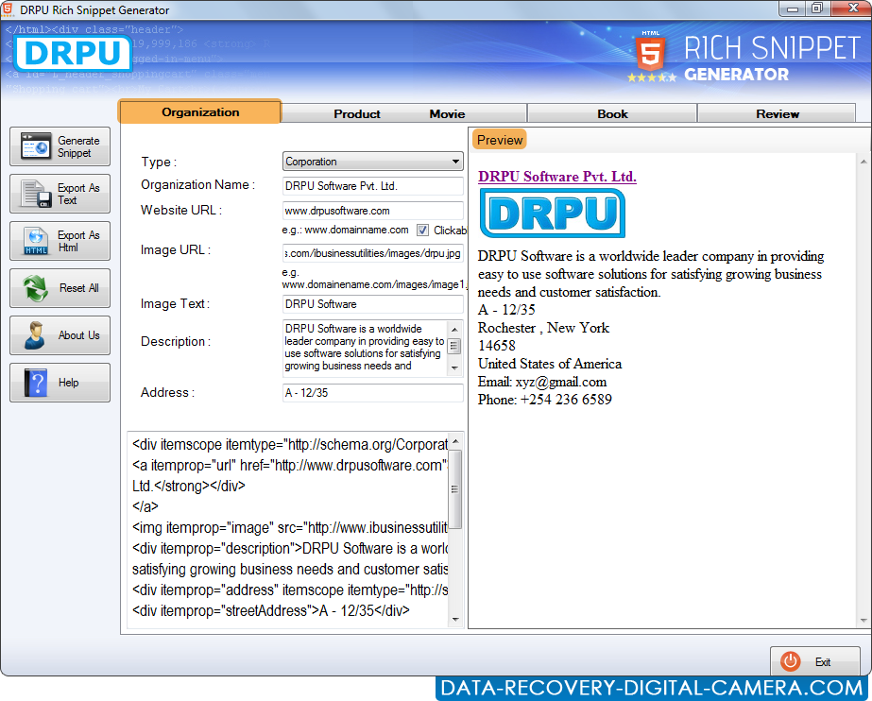
Task: Open the Review tab
Action: [777, 113]
